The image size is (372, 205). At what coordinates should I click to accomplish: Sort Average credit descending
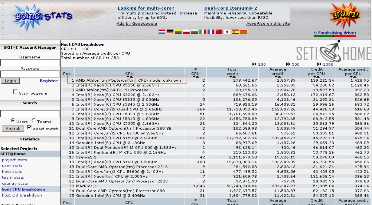point(276,77)
